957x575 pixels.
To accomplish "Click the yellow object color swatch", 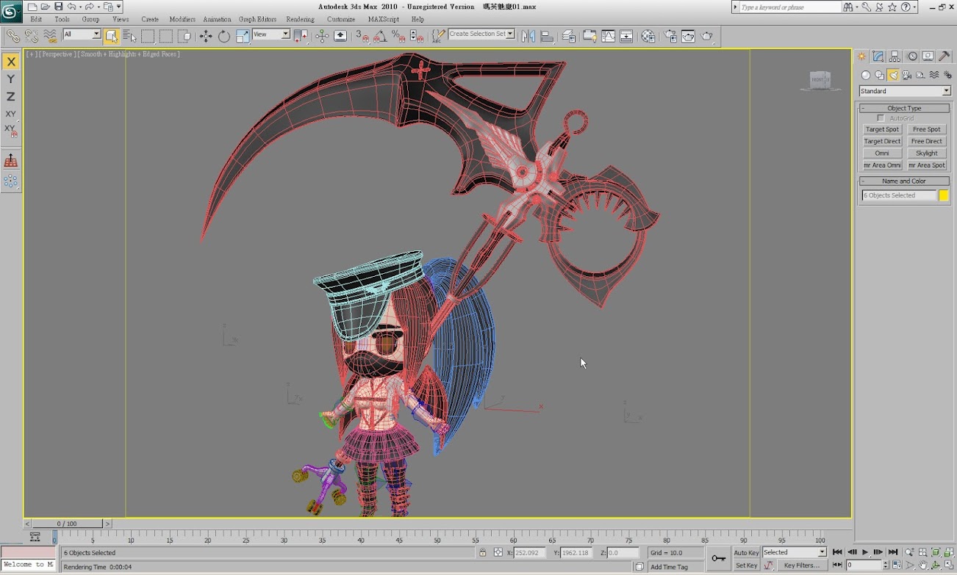I will [944, 195].
